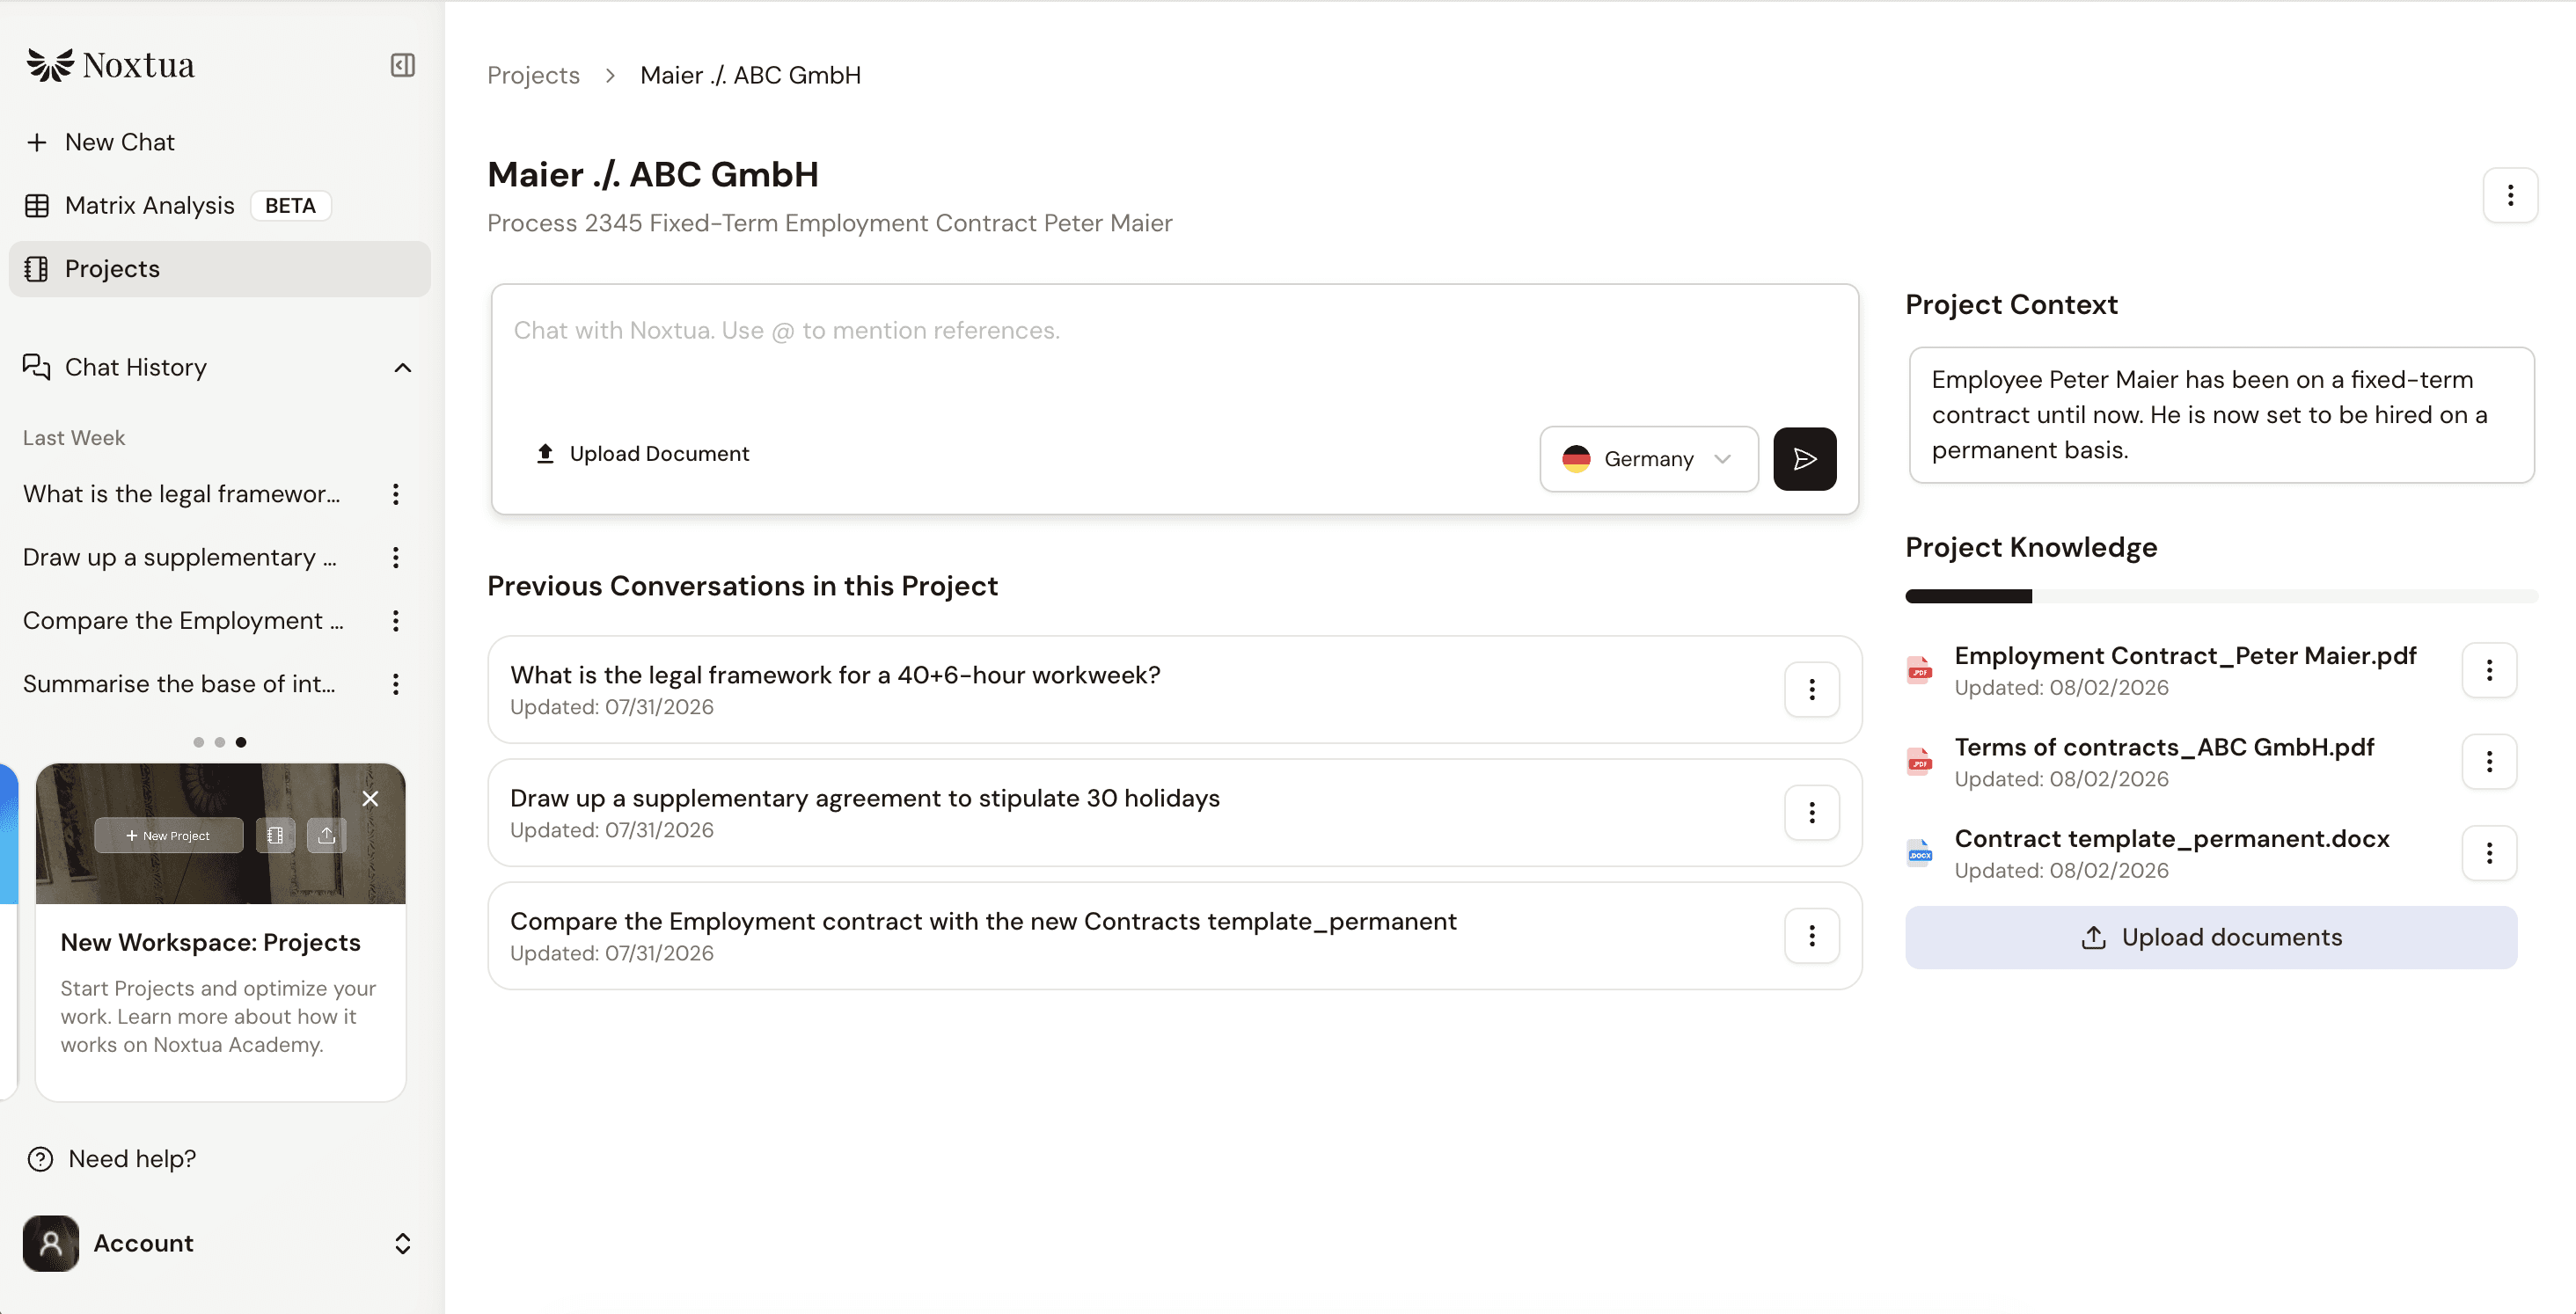The height and width of the screenshot is (1314, 2576).
Task: Open options for Terms of contracts_ABC GmbH.pdf
Action: pyautogui.click(x=2489, y=761)
